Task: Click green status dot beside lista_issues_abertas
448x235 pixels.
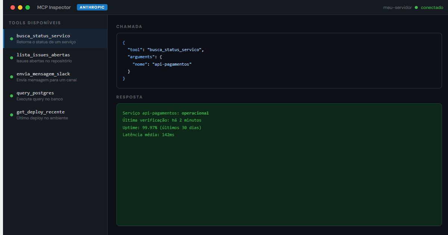Action: point(12,58)
